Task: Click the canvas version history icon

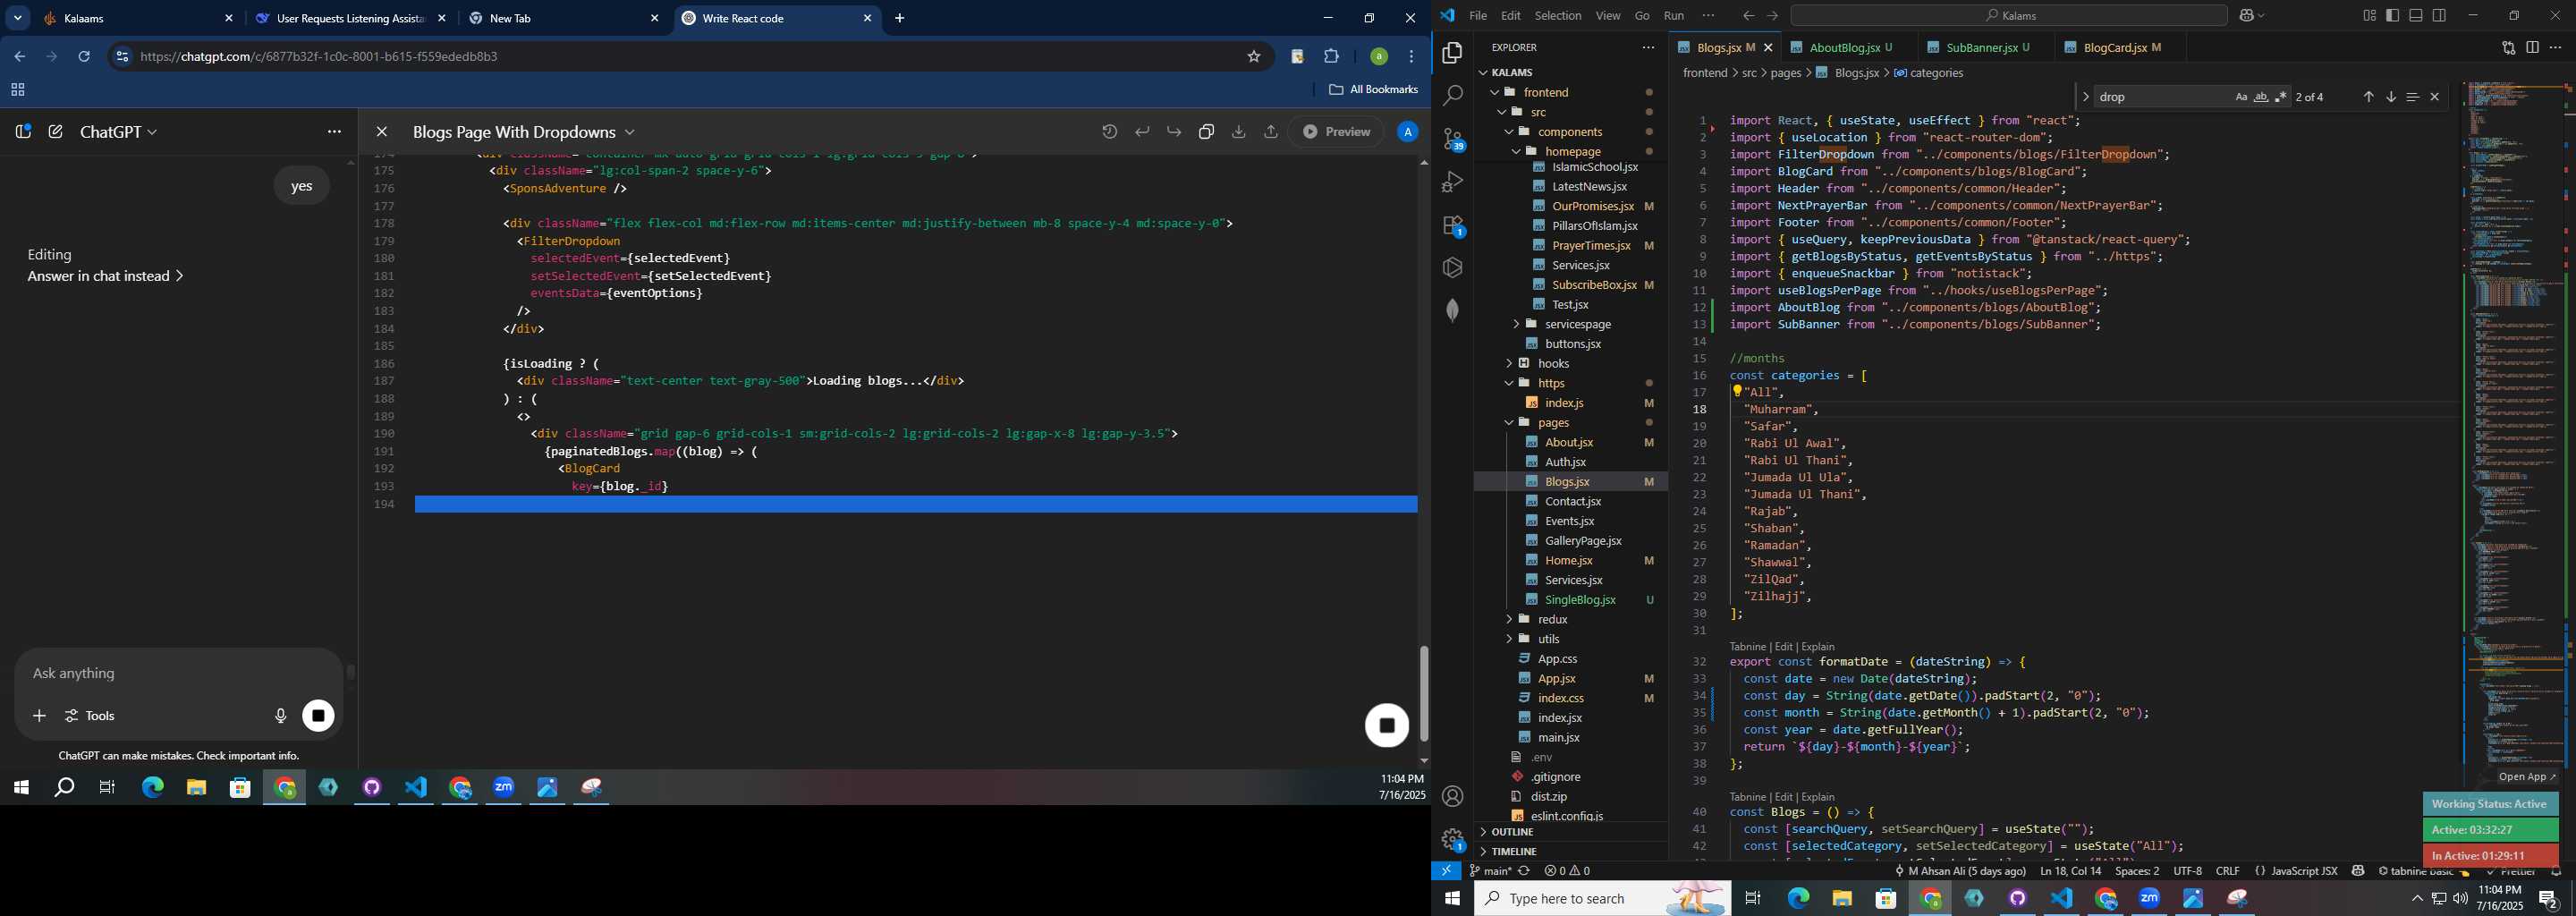Action: (x=1110, y=132)
